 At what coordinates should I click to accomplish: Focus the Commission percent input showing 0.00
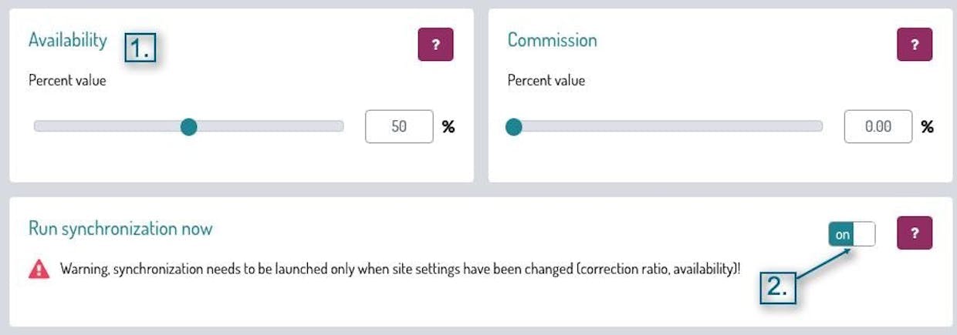[878, 126]
